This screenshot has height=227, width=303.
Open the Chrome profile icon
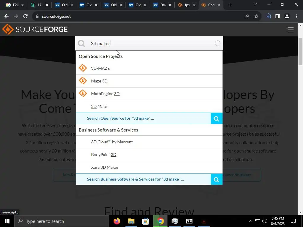[287, 17]
